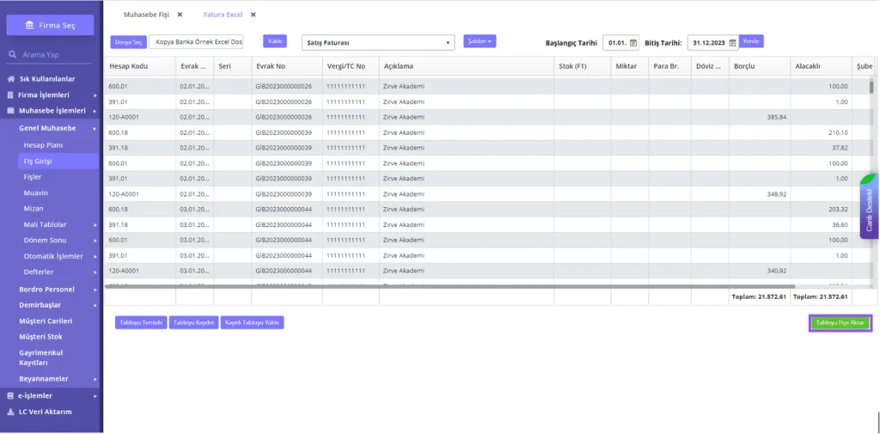Expand the Beyannameler section

[95, 379]
